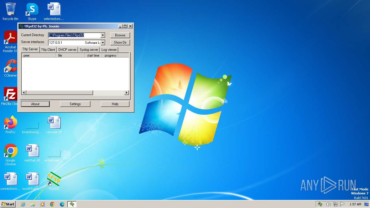
Task: Click the Help button
Action: pos(115,104)
